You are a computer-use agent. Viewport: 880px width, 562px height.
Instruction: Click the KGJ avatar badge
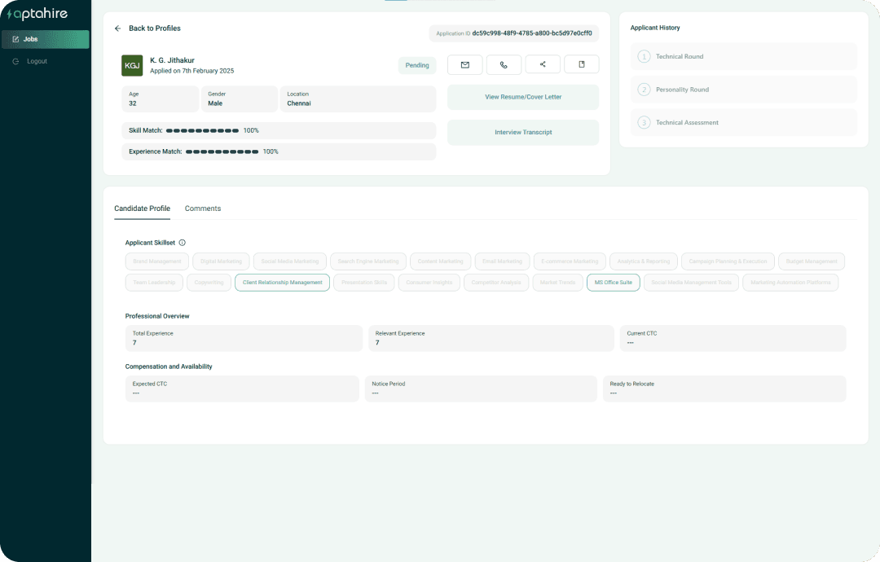(x=132, y=66)
